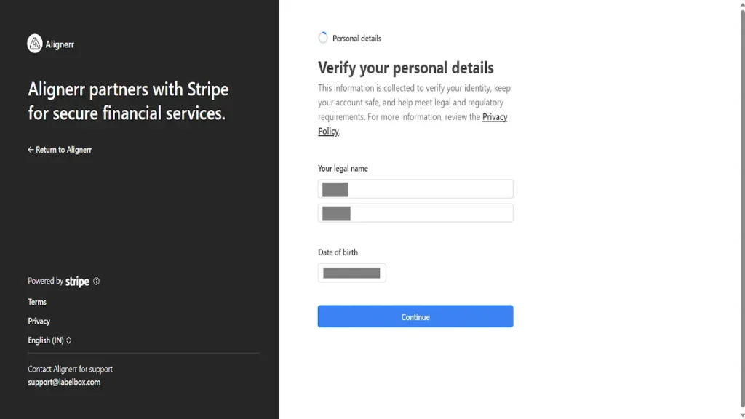Focus the second legal name field
Image resolution: width=745 pixels, height=419 pixels.
click(x=415, y=213)
